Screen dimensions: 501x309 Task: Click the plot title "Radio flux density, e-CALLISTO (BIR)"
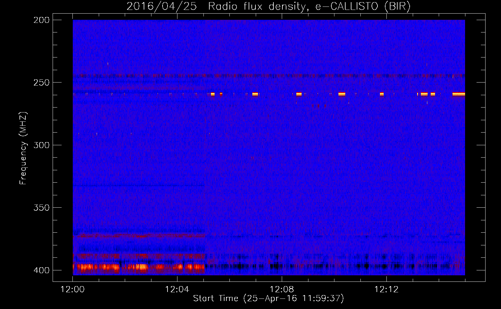(309, 6)
